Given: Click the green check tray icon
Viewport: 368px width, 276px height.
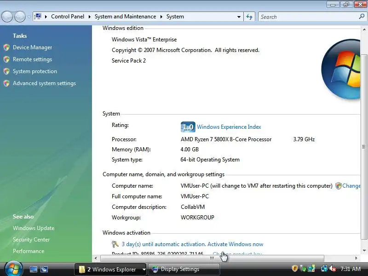Looking at the screenshot, I should [303, 268].
